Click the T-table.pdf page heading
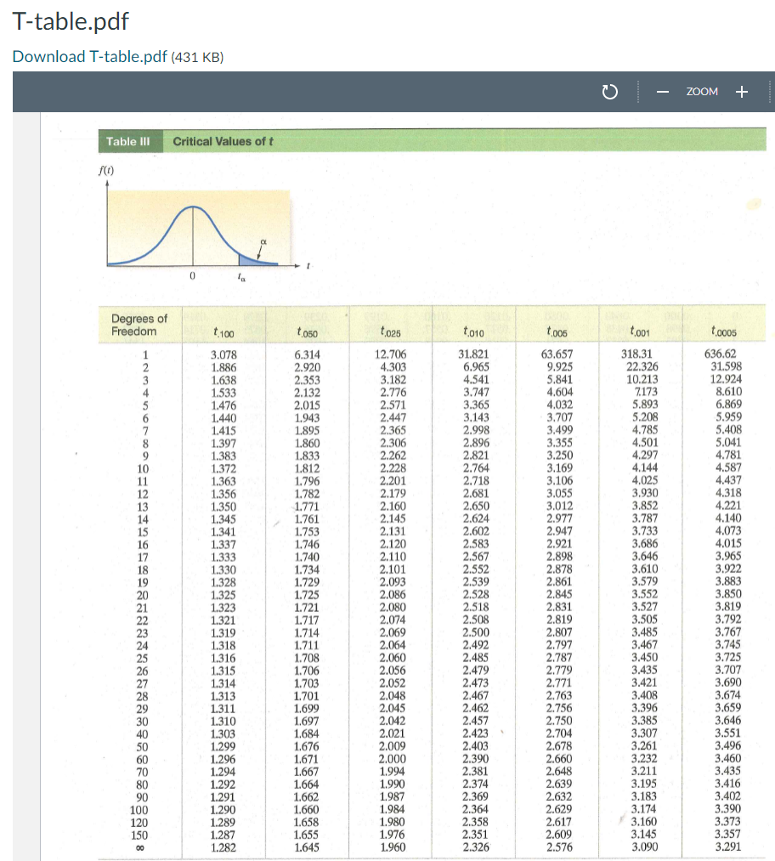This screenshot has height=861, width=775. click(x=71, y=21)
